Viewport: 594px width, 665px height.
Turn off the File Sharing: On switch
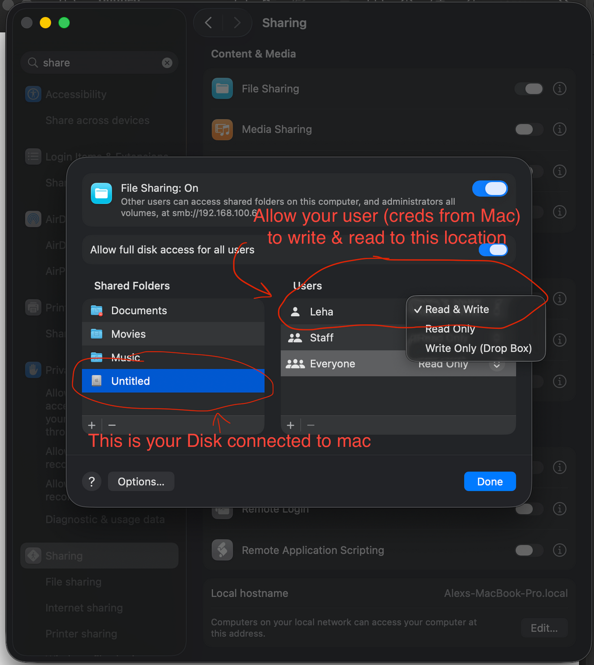[490, 189]
